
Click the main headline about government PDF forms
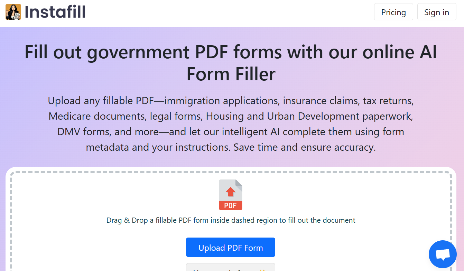click(x=231, y=52)
